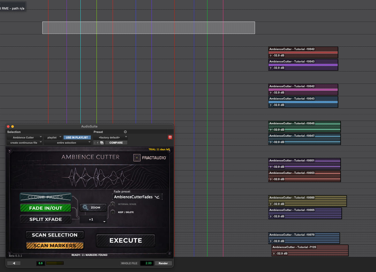This screenshot has width=376, height=272.
Task: Select clip name AmbienceCutter - Tutorial -10053
Action: point(292,173)
